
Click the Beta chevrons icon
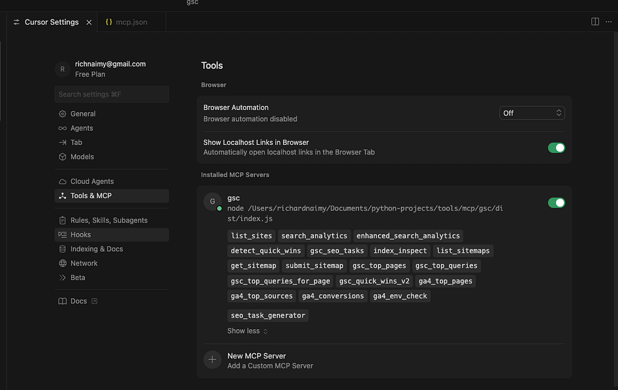[x=62, y=278]
